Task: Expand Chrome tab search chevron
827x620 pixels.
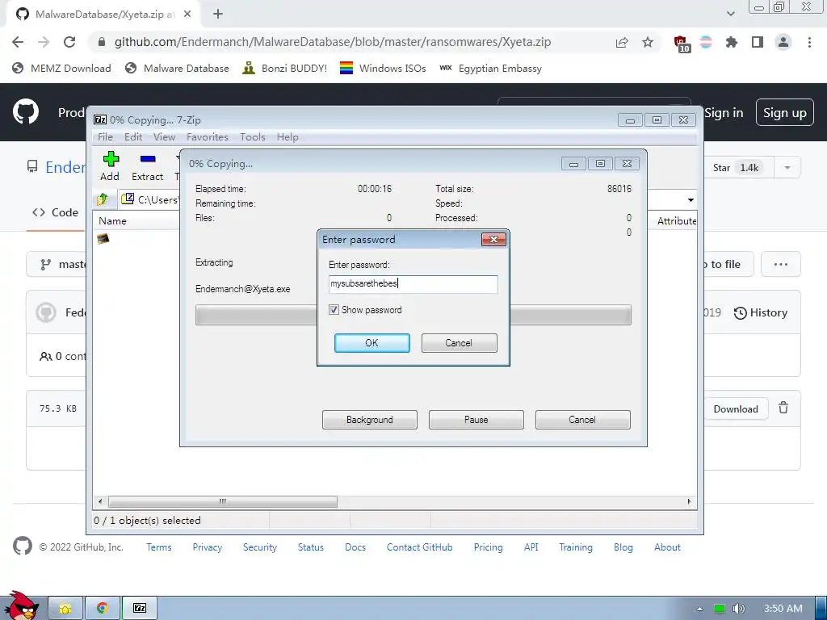Action: tap(730, 14)
